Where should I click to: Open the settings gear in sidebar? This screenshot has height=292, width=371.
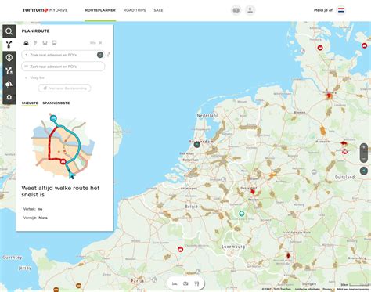pyautogui.click(x=9, y=97)
